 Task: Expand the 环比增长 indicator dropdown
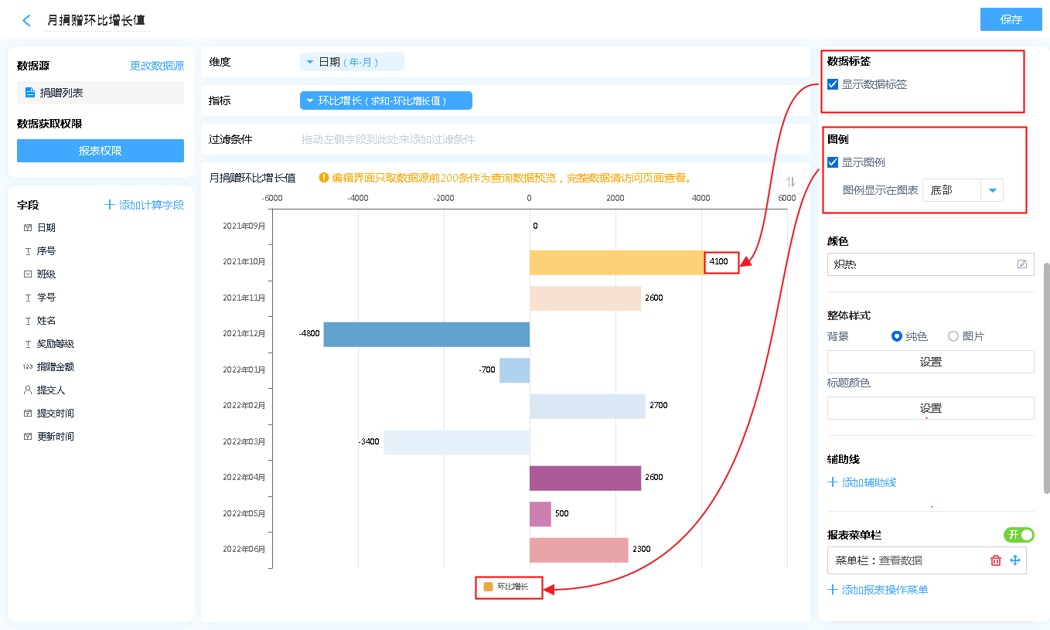(310, 100)
